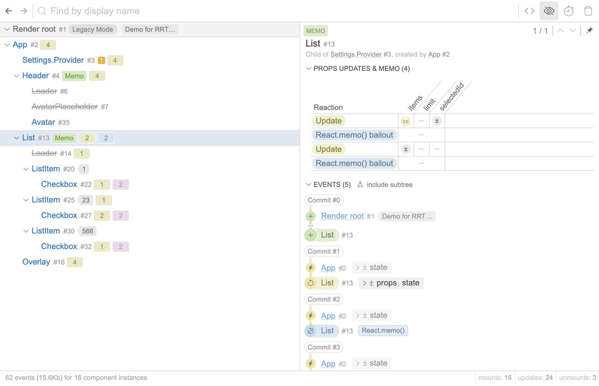
Task: Click the code brackets icon in the toolbar
Action: point(529,10)
